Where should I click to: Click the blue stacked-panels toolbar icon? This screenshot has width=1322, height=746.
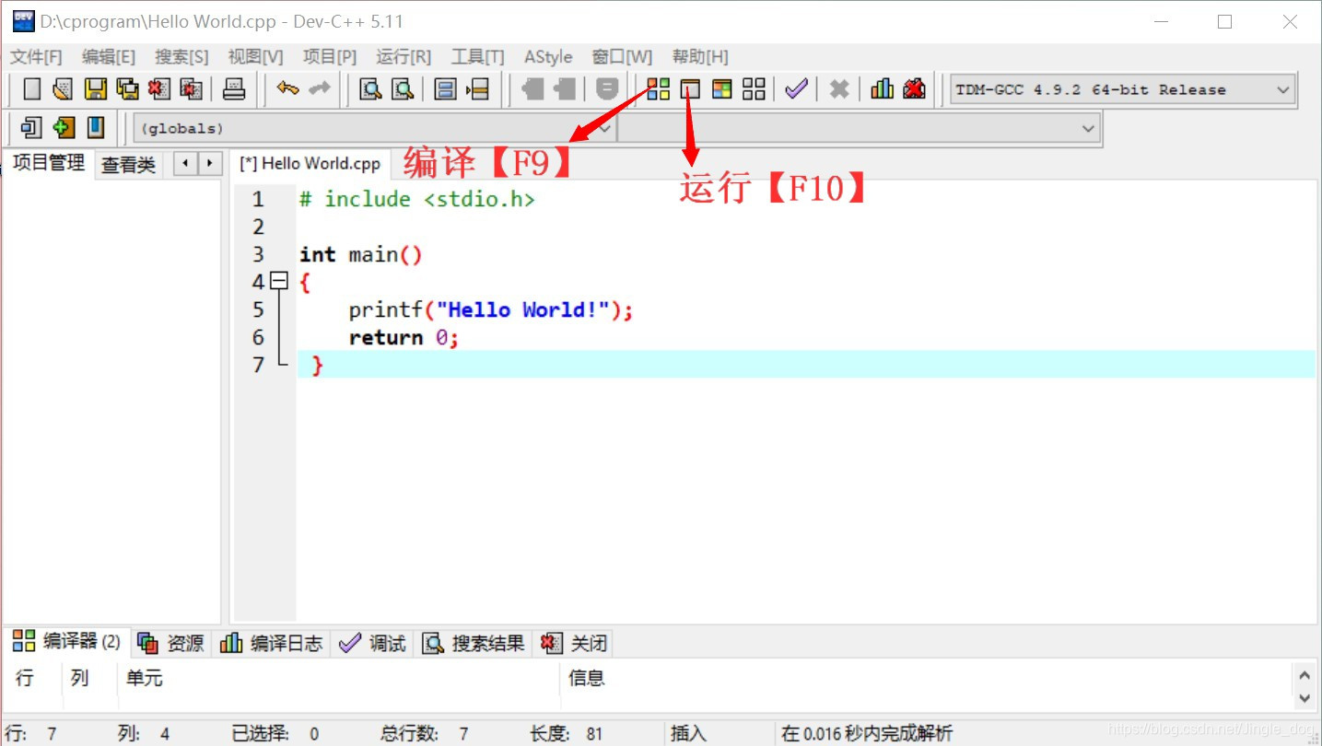(x=446, y=89)
